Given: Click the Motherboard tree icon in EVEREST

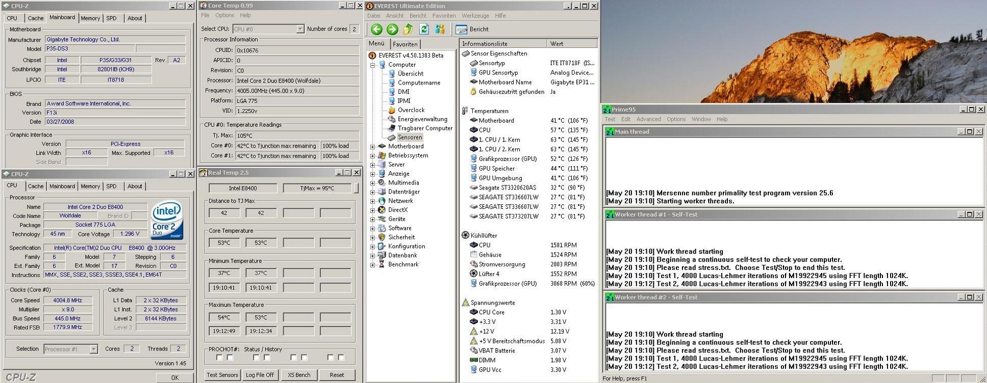Looking at the screenshot, I should (x=382, y=147).
